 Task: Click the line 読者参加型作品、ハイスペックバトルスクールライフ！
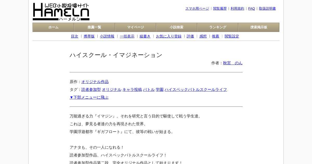click(x=118, y=155)
